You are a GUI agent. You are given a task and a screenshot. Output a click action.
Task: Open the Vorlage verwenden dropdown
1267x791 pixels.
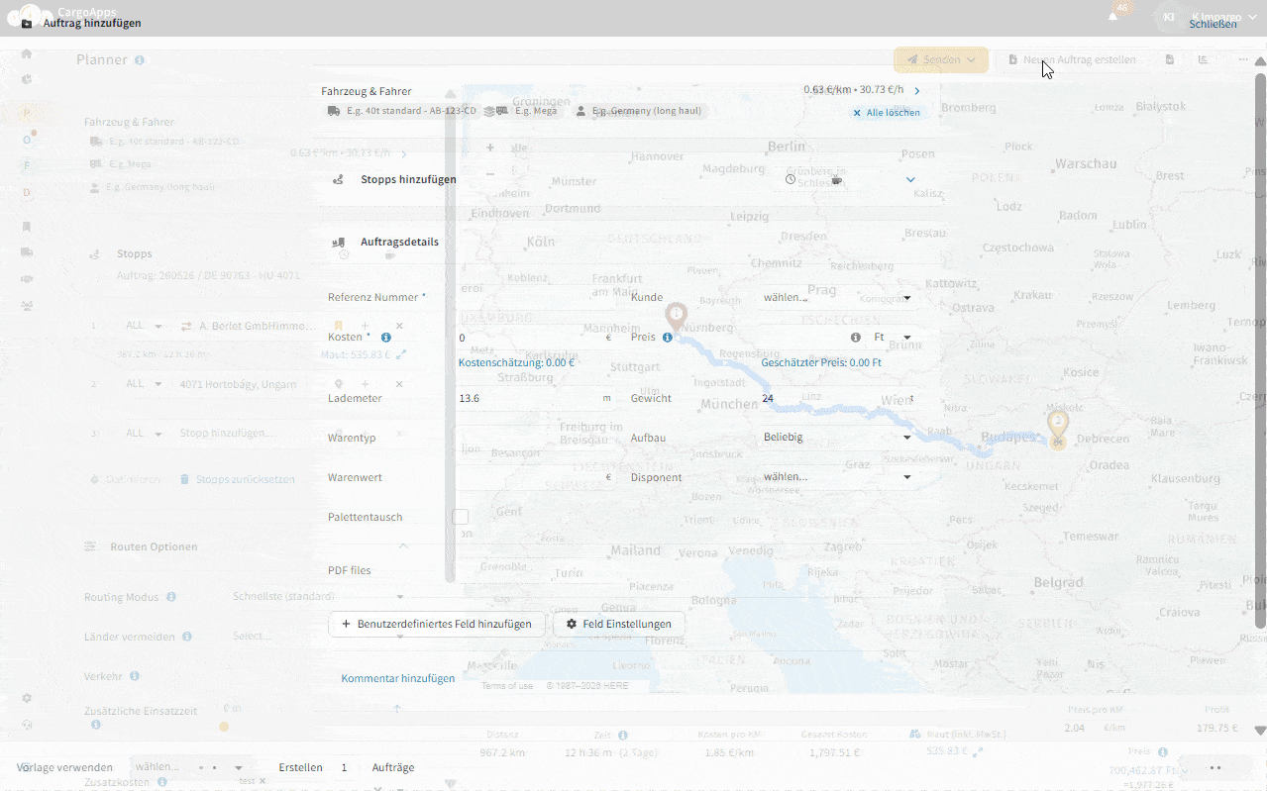(x=188, y=767)
